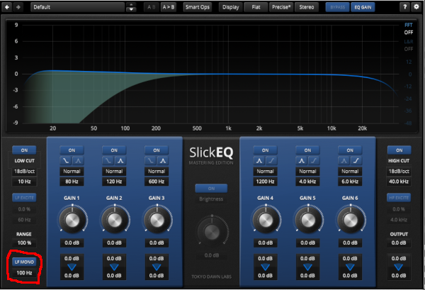Viewport: 425px width, 290px height.
Task: Click the A > B copy button
Action: pos(169,7)
